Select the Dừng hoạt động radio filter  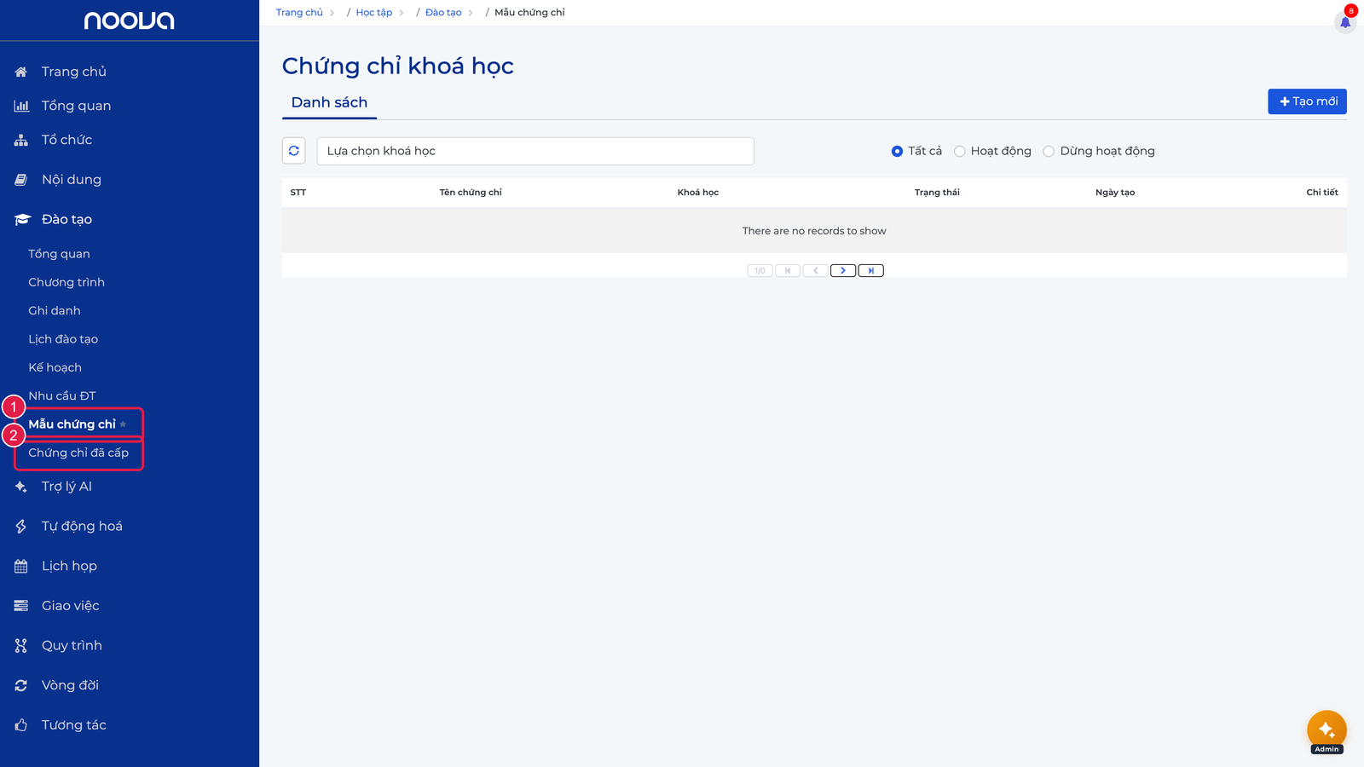(1049, 152)
